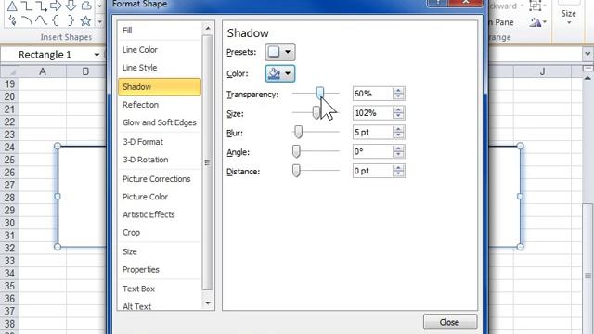Open the Size category in dialog list
Screen dimensions: 594x334
pos(160,251)
